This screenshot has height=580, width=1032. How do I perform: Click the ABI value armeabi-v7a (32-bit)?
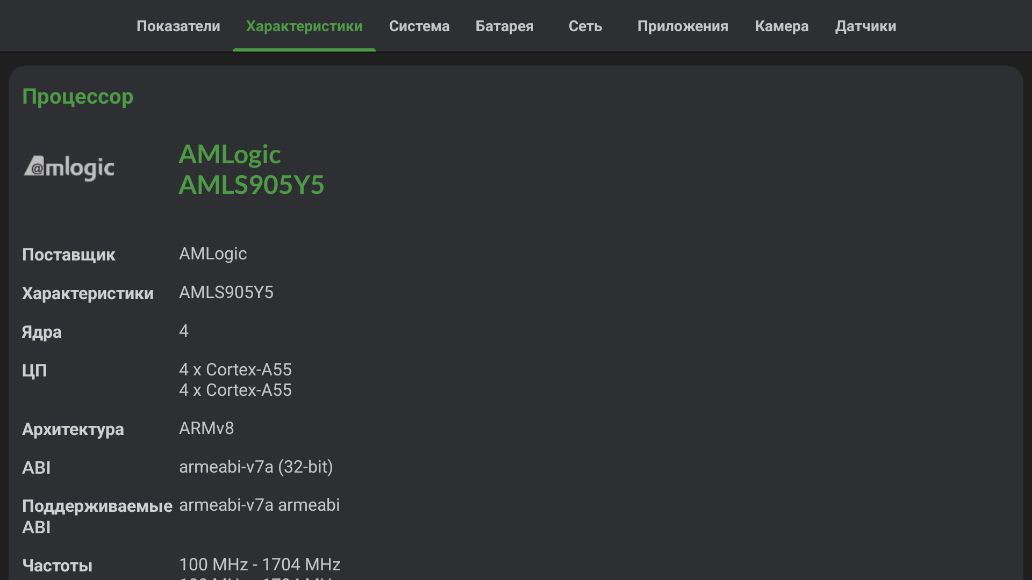click(256, 467)
